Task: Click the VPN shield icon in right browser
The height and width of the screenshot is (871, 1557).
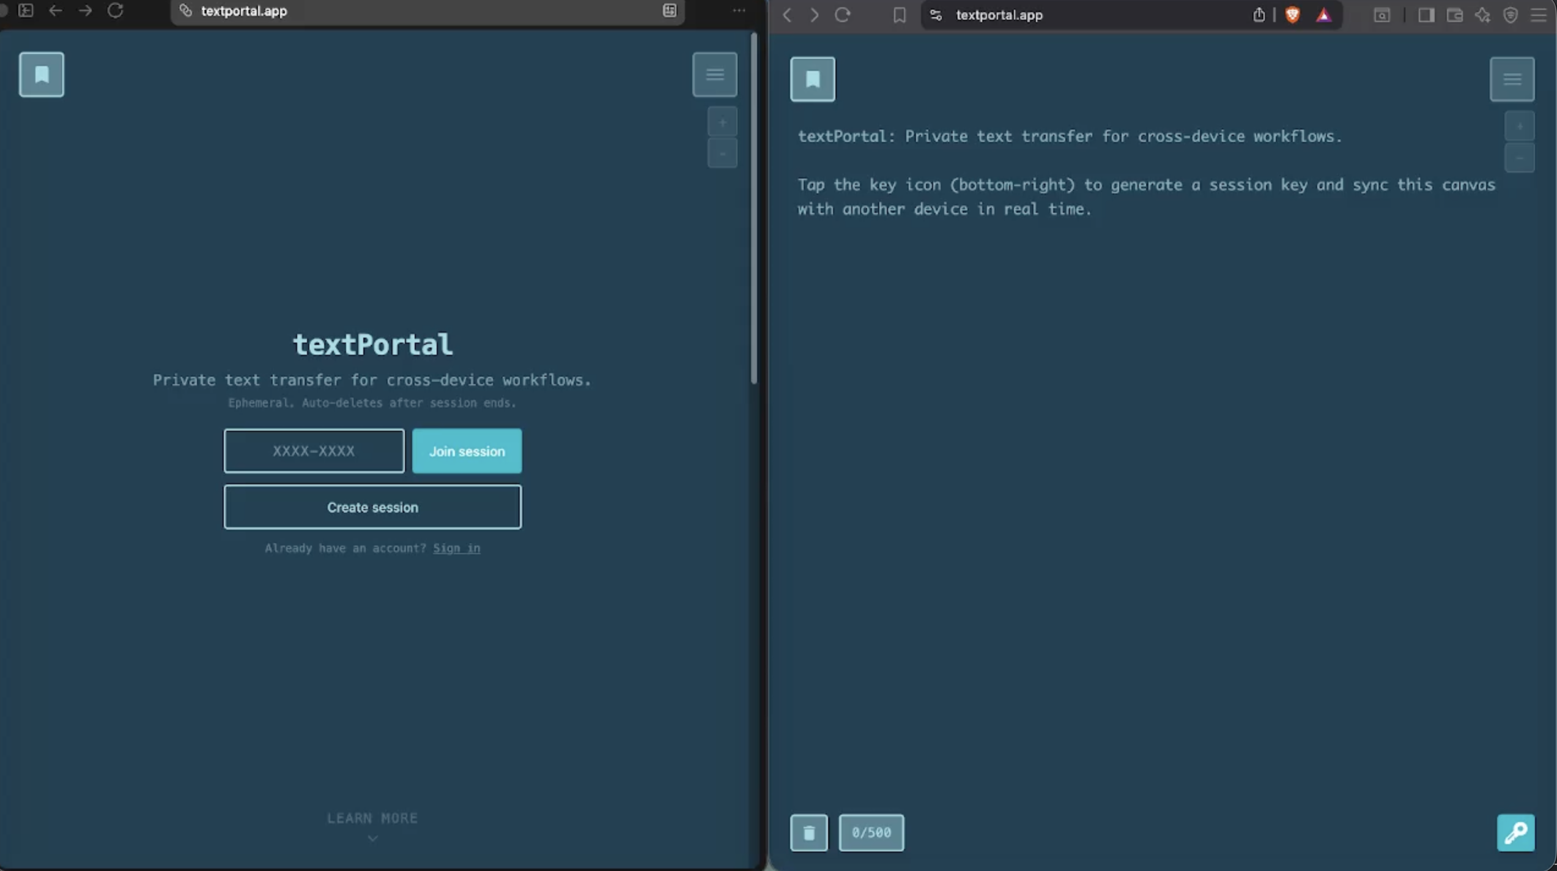Action: point(1511,15)
